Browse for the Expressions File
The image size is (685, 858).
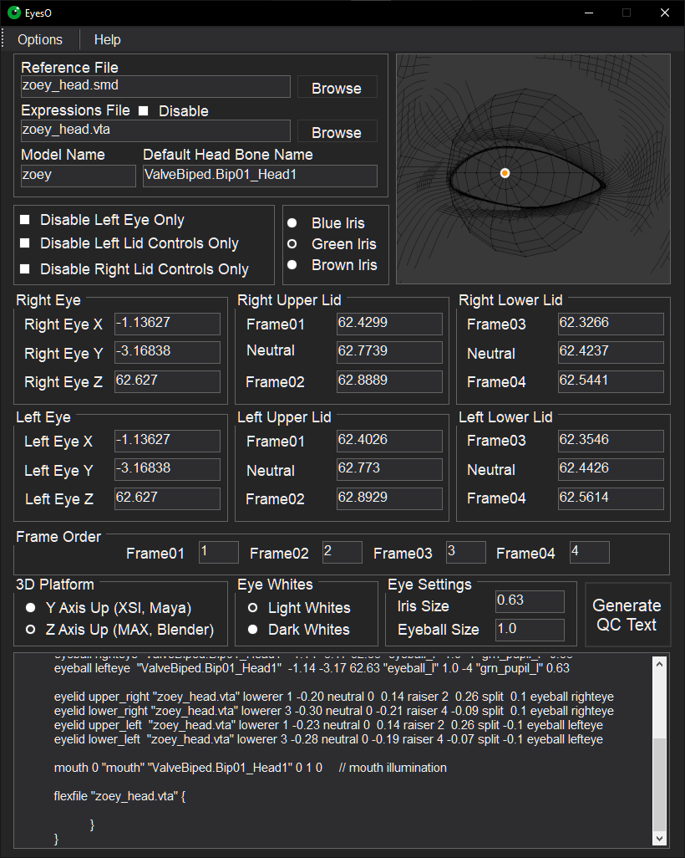[x=337, y=132]
